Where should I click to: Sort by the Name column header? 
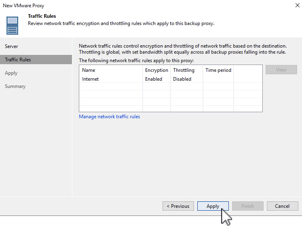point(89,70)
